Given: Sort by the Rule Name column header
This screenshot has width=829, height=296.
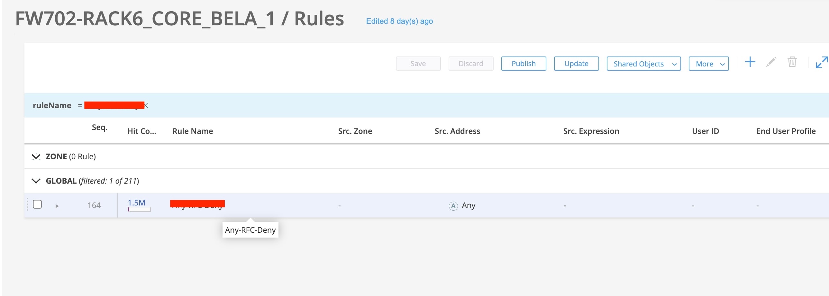Looking at the screenshot, I should tap(192, 131).
